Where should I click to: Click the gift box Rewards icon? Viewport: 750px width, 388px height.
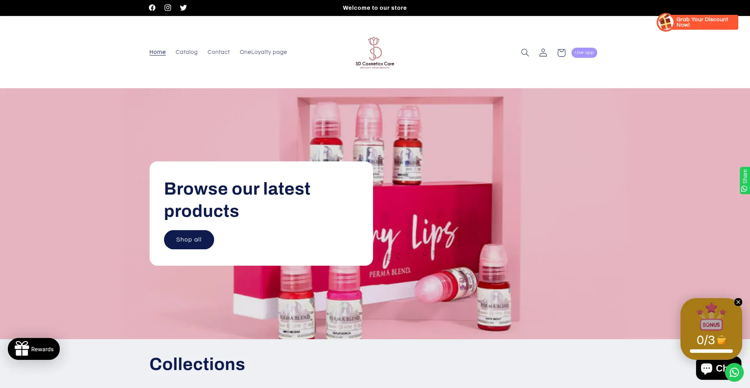[22, 349]
